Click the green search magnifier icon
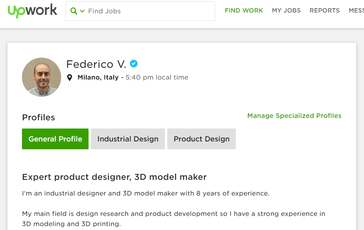 click(74, 11)
